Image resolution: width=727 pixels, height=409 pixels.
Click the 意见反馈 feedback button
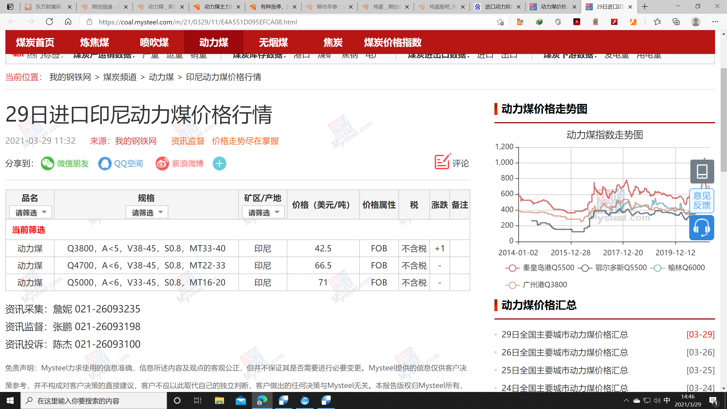click(x=701, y=201)
